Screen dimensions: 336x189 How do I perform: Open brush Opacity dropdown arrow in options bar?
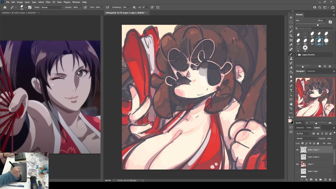coord(80,7)
